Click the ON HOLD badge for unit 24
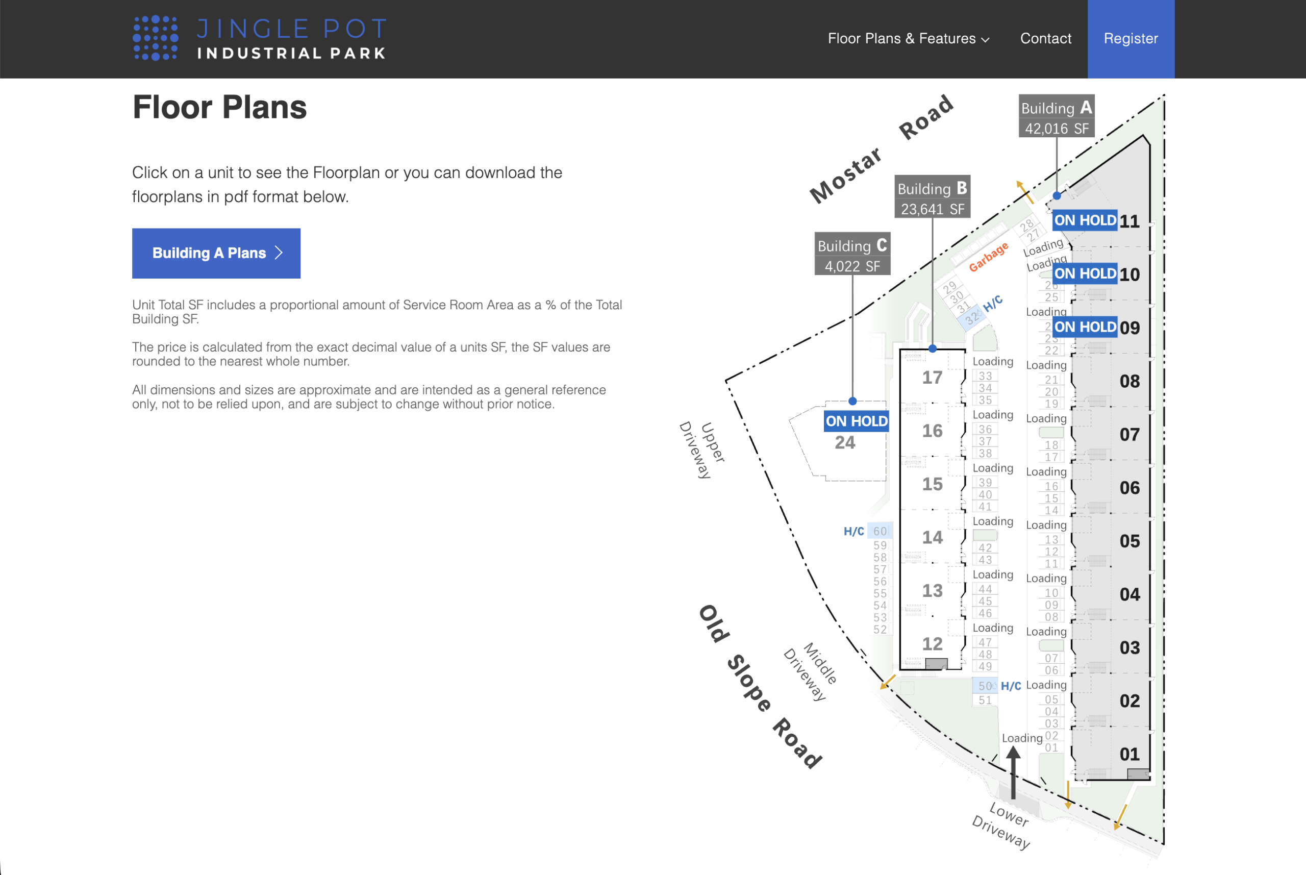The image size is (1306, 875). click(x=857, y=421)
